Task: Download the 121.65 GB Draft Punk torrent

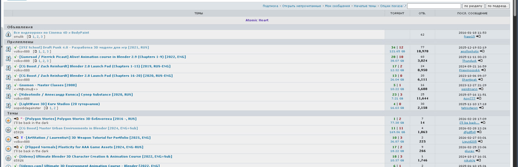Action: point(397,51)
